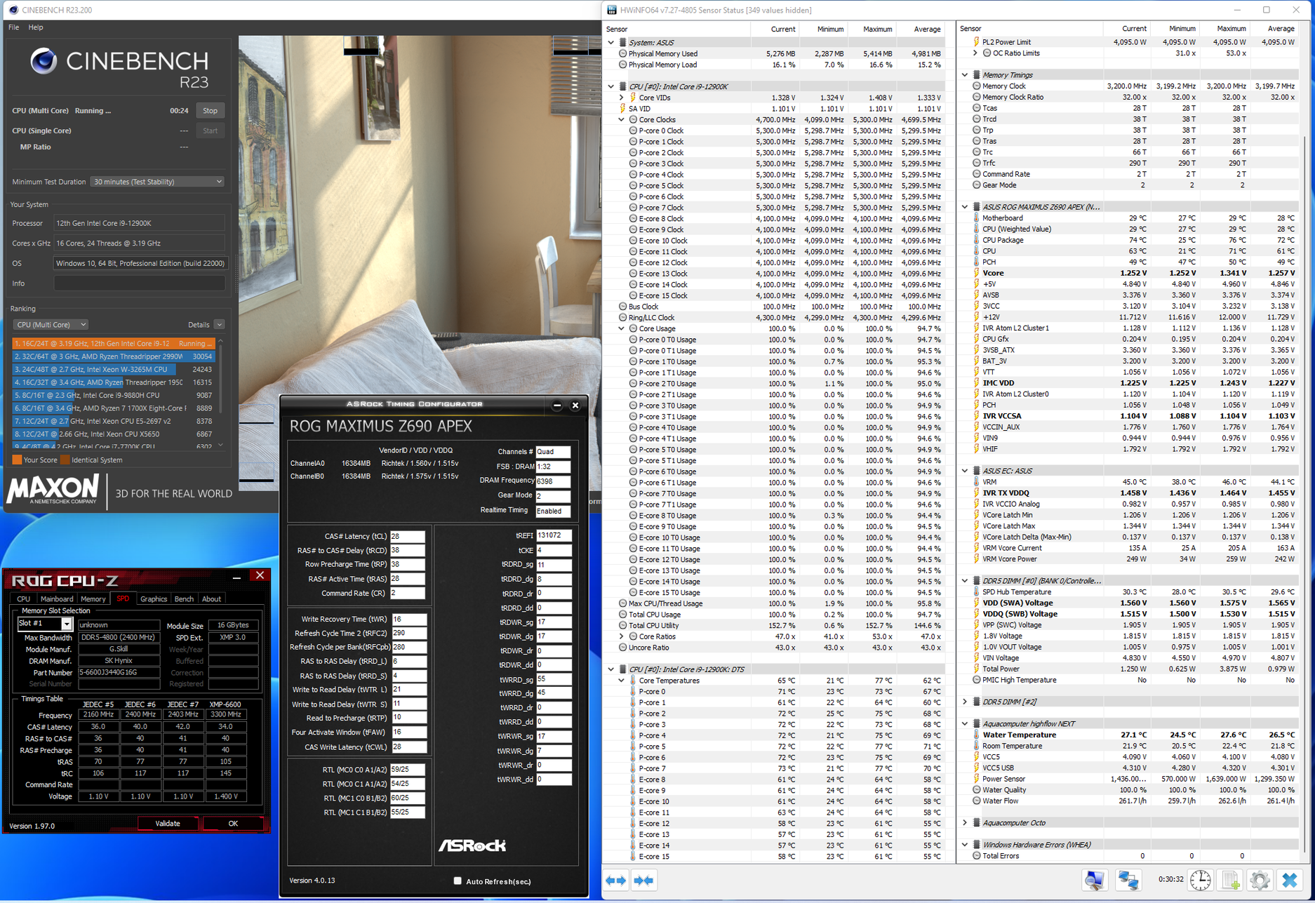This screenshot has height=903, width=1315.
Task: Expand HWiNFO sensor window columns wider
Action: point(616,881)
